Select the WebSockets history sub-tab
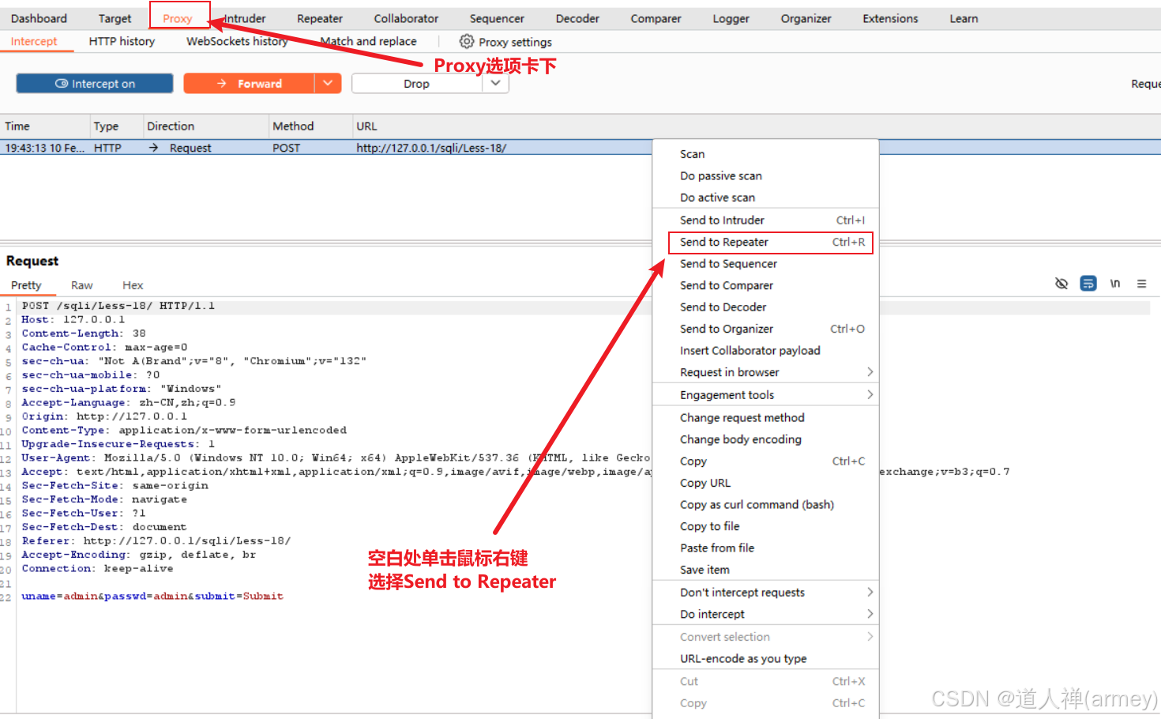The height and width of the screenshot is (719, 1161). pos(237,41)
